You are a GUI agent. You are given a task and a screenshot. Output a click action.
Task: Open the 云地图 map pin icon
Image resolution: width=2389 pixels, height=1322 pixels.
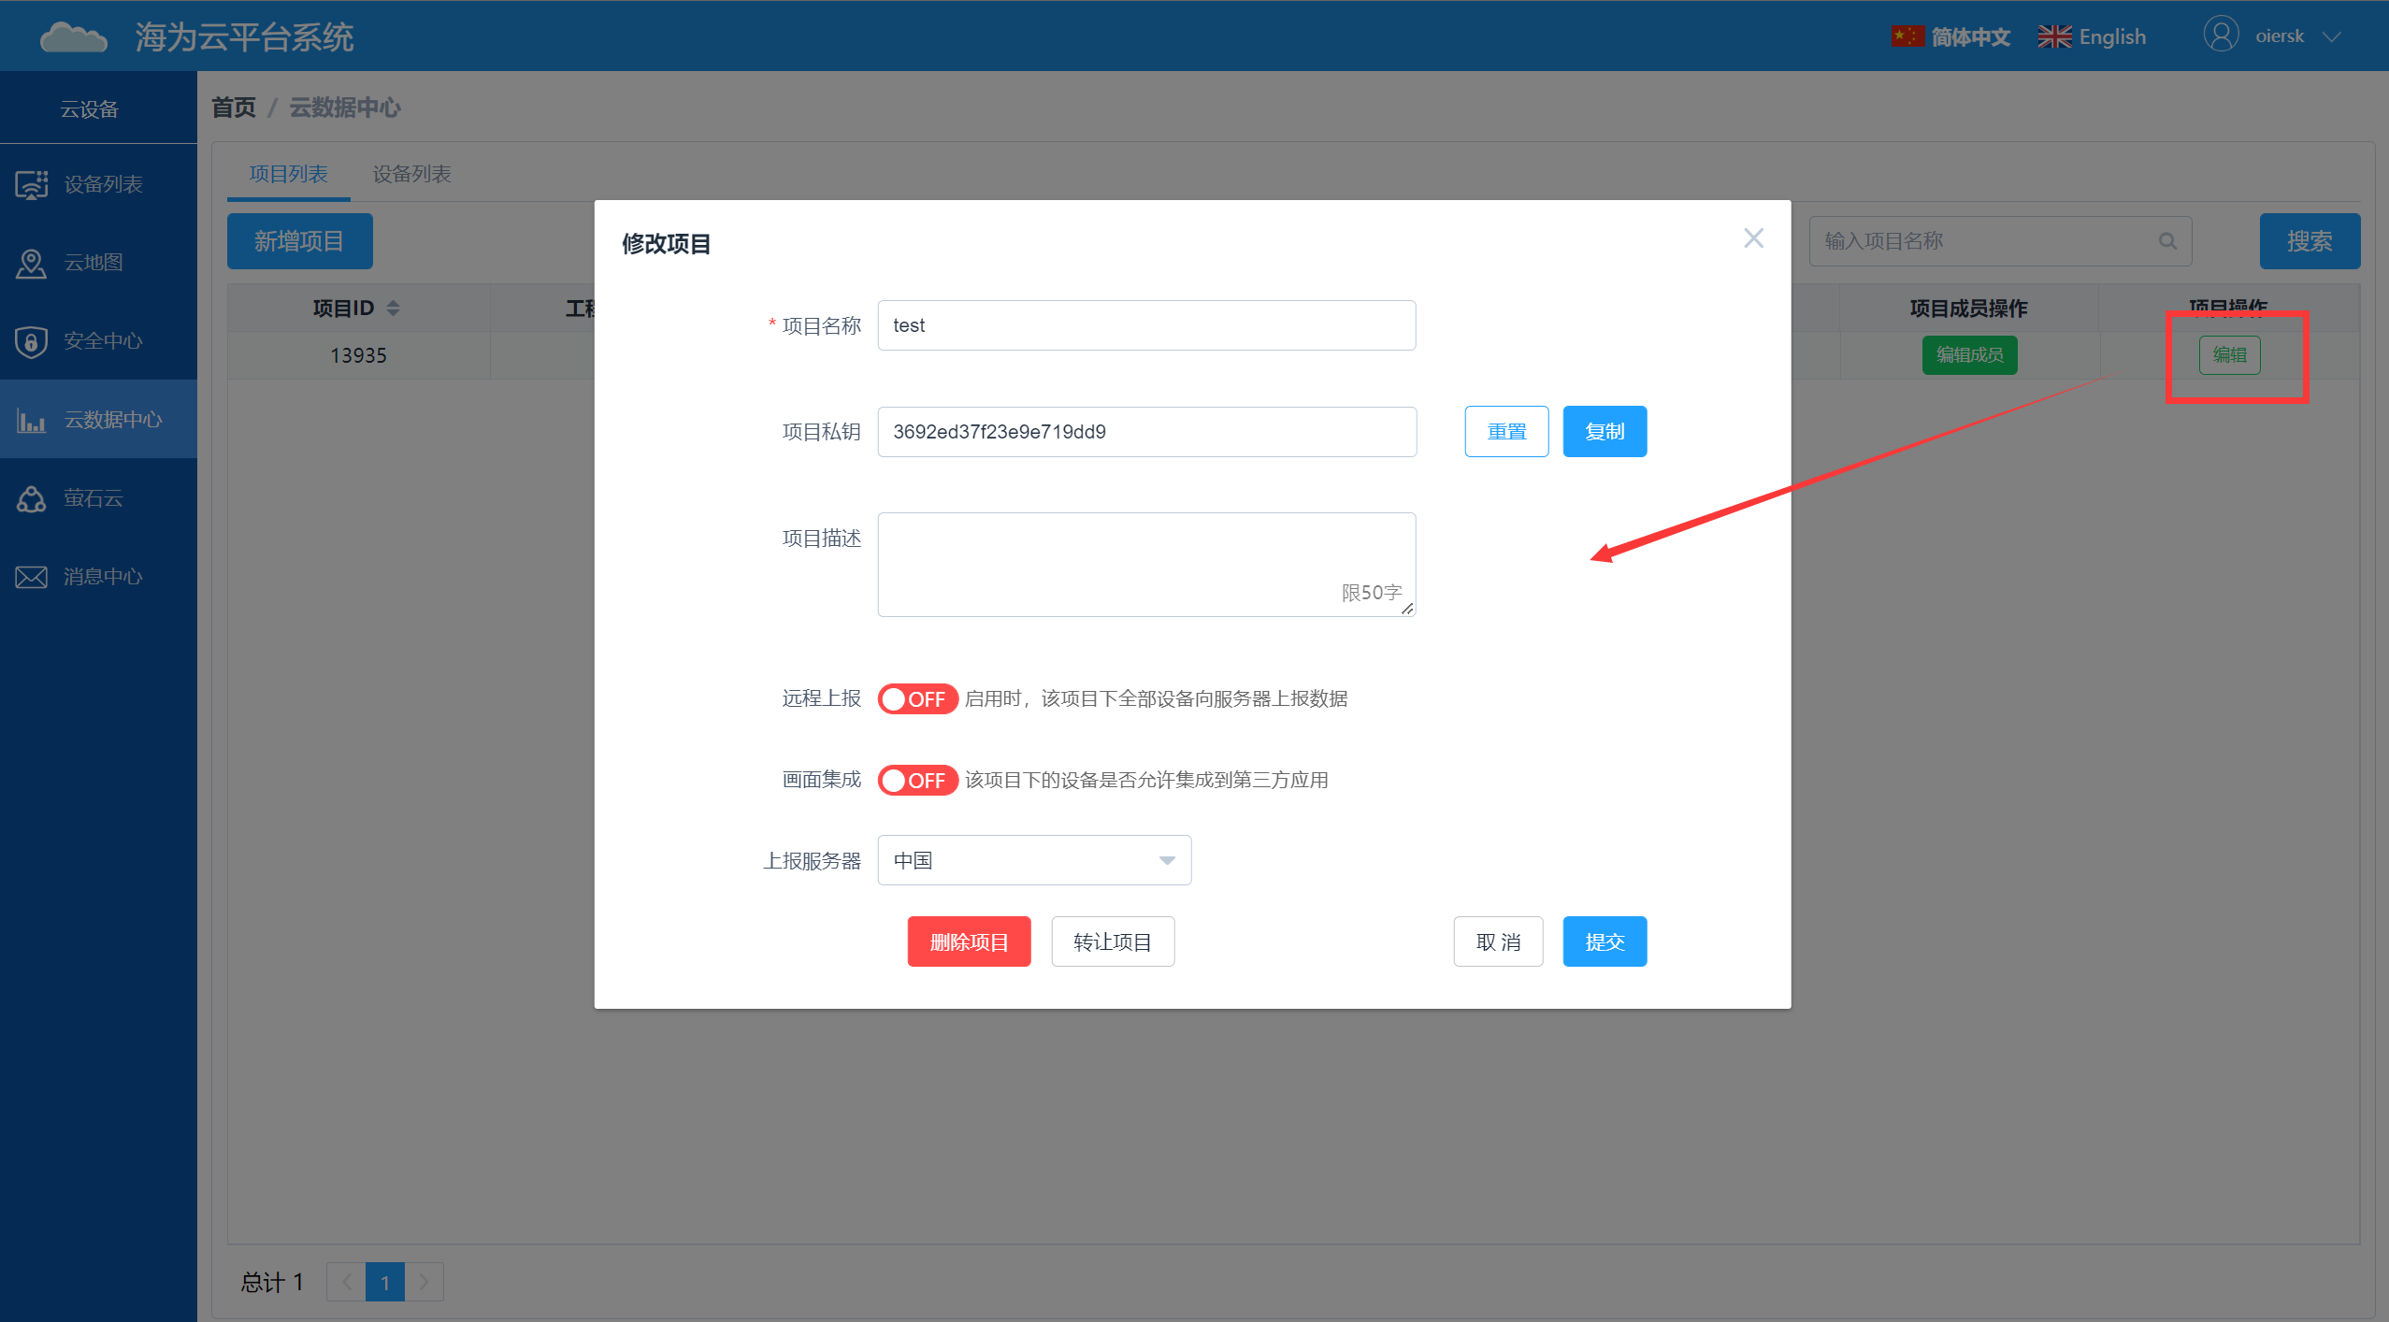coord(32,263)
